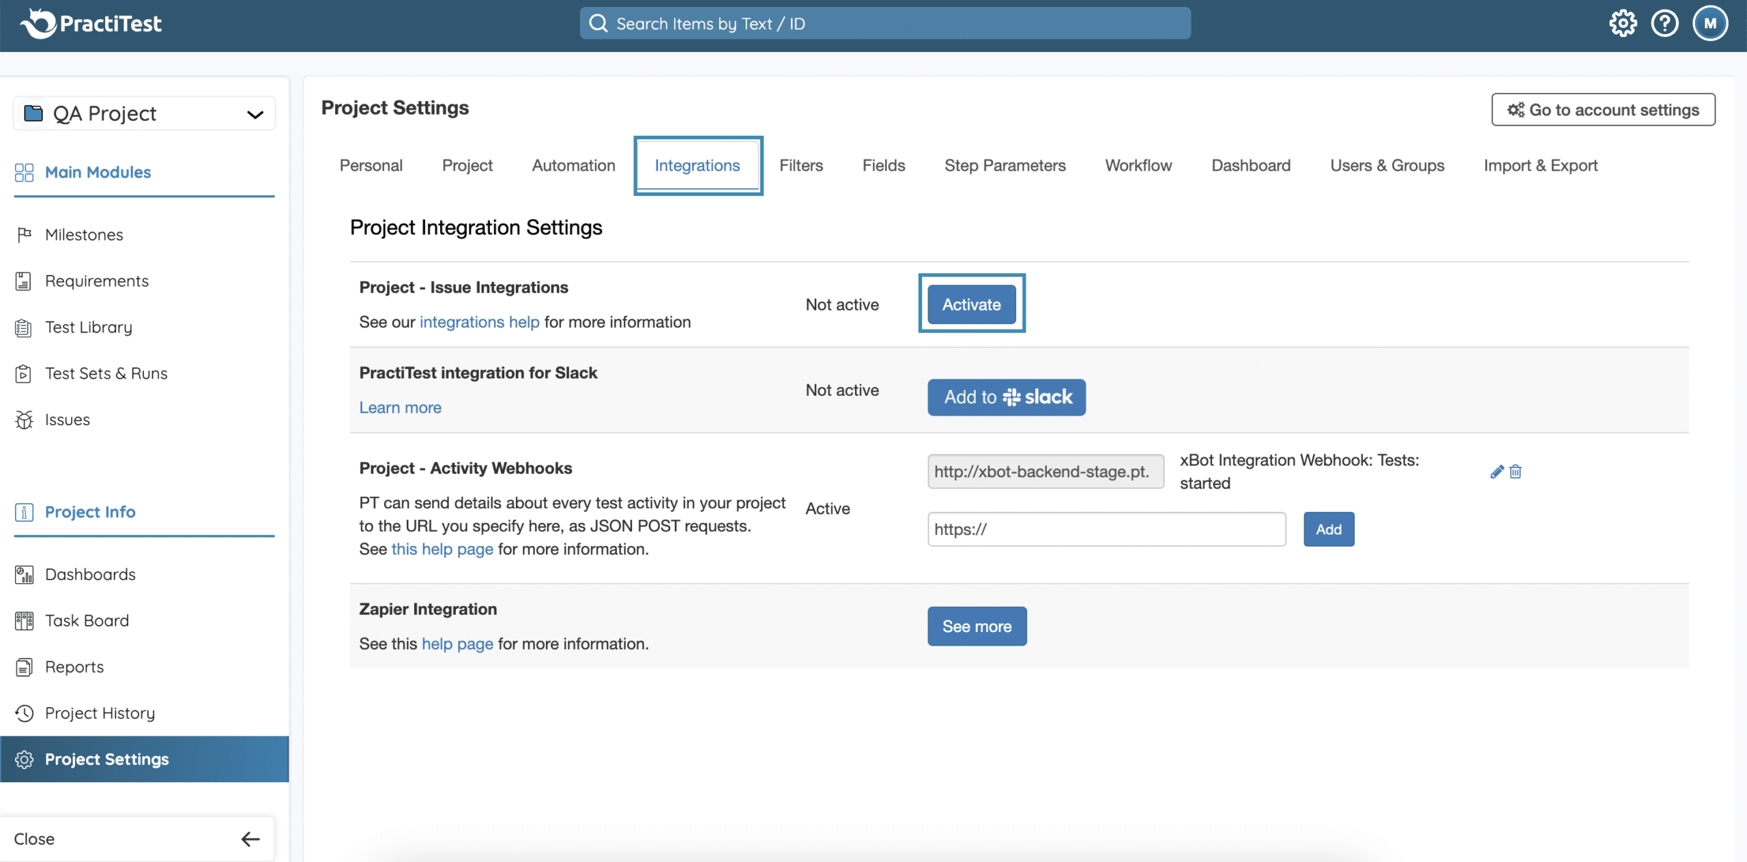Click the Project Info icon
1747x862 pixels.
tap(24, 512)
